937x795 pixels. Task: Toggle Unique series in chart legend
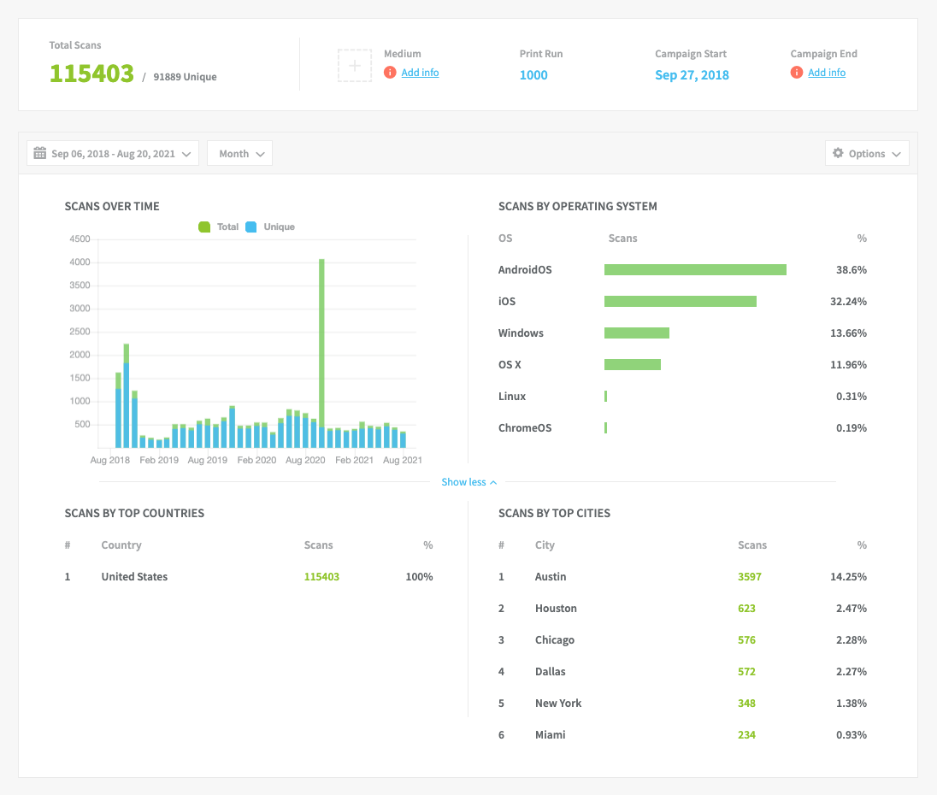251,227
